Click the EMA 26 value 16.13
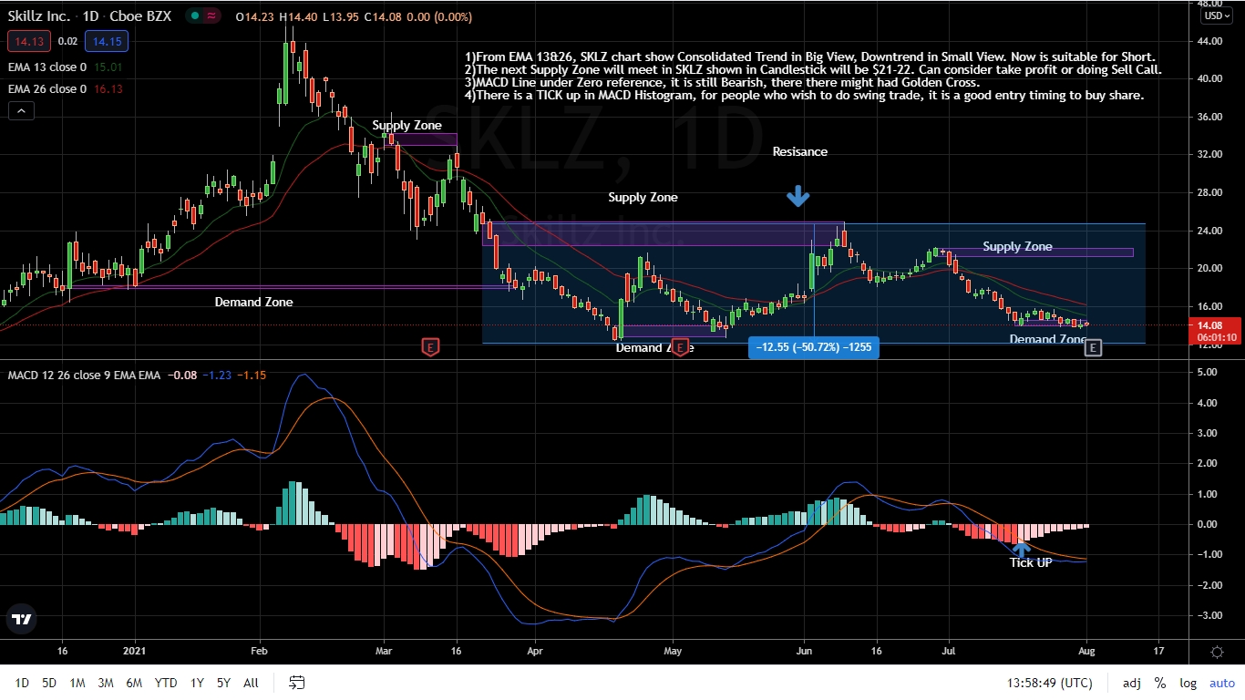Viewport: 1245px width, 700px height. 108,88
